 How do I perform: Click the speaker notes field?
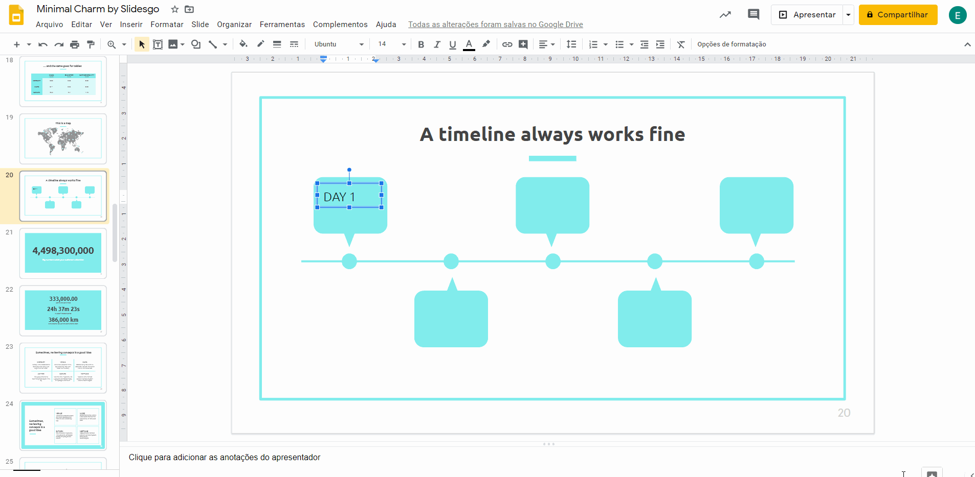point(547,458)
